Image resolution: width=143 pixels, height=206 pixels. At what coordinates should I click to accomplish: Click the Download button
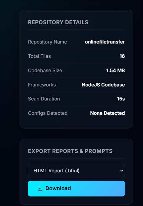point(76,188)
